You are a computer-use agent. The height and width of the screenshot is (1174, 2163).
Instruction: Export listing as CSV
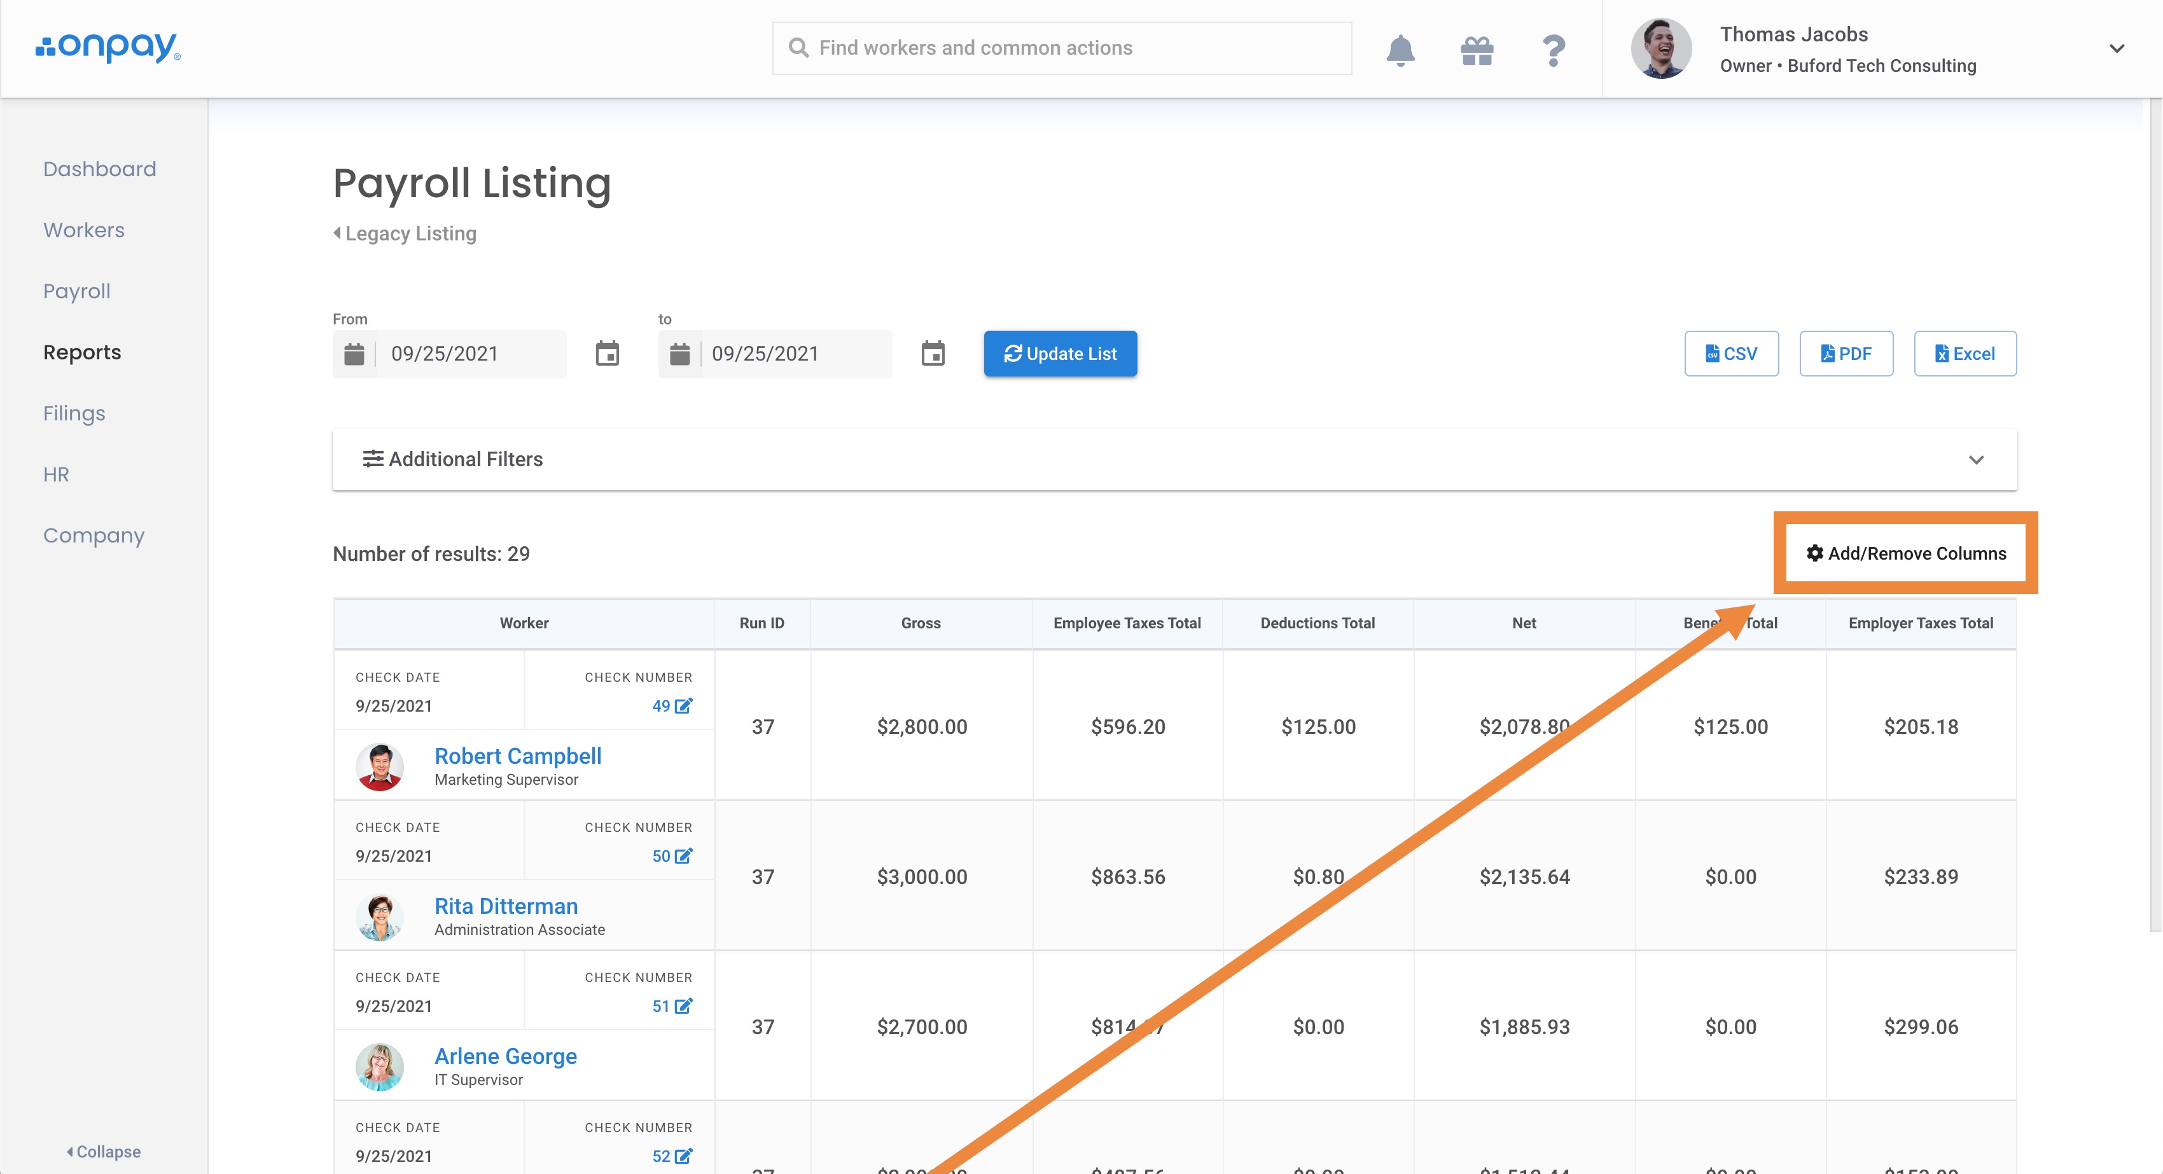tap(1732, 354)
